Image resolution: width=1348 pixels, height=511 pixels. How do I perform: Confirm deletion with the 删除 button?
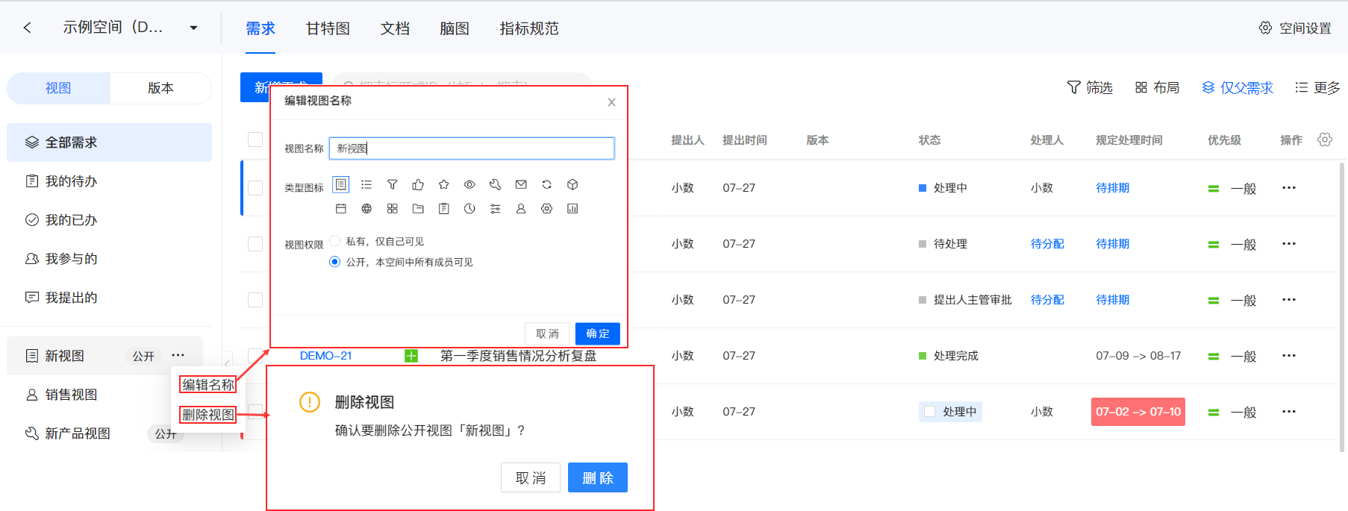[598, 477]
